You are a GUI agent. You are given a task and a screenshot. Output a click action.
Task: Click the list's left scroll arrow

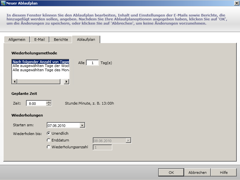coord(15,82)
